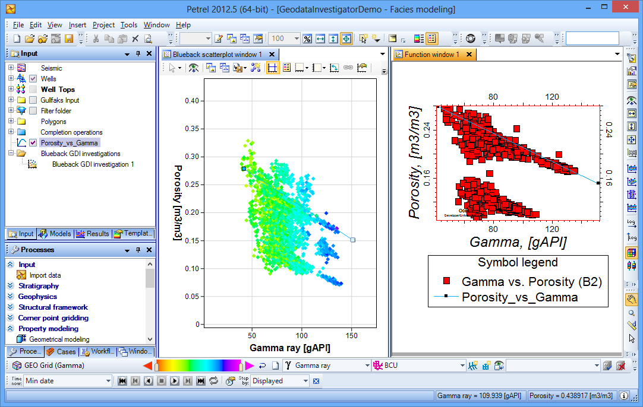Expand the Seismic tree node
Image resolution: width=643 pixels, height=407 pixels.
[11, 68]
